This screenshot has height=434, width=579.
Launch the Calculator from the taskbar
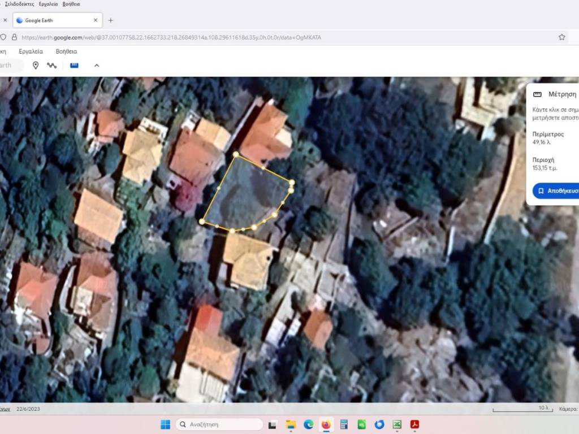coord(344,424)
